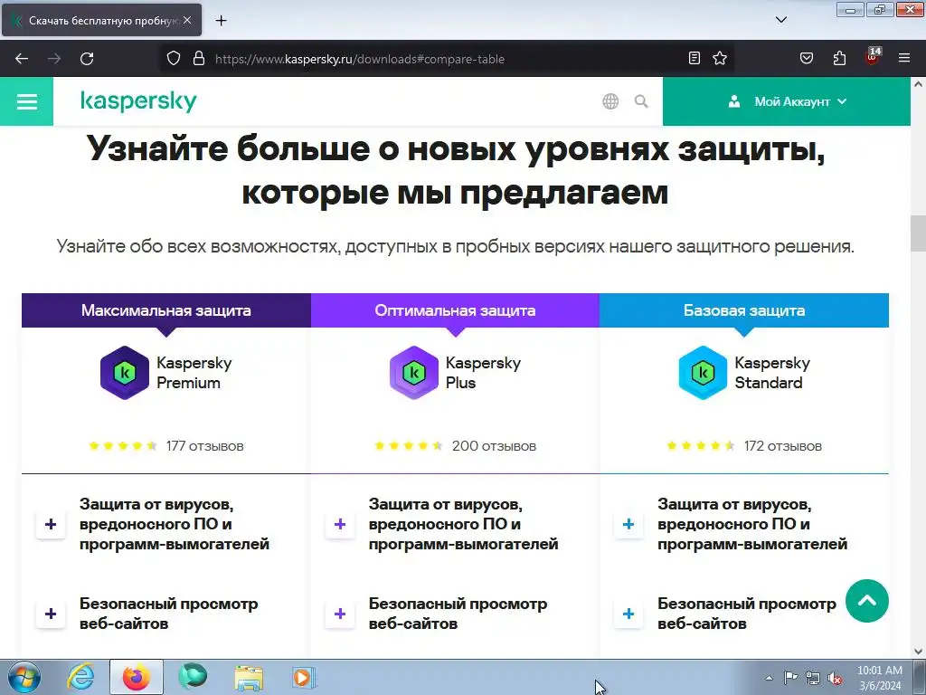
Task: List all tabs with the chevron
Action: tap(780, 20)
